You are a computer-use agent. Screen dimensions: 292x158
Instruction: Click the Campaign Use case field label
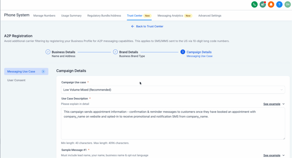tap(74, 82)
